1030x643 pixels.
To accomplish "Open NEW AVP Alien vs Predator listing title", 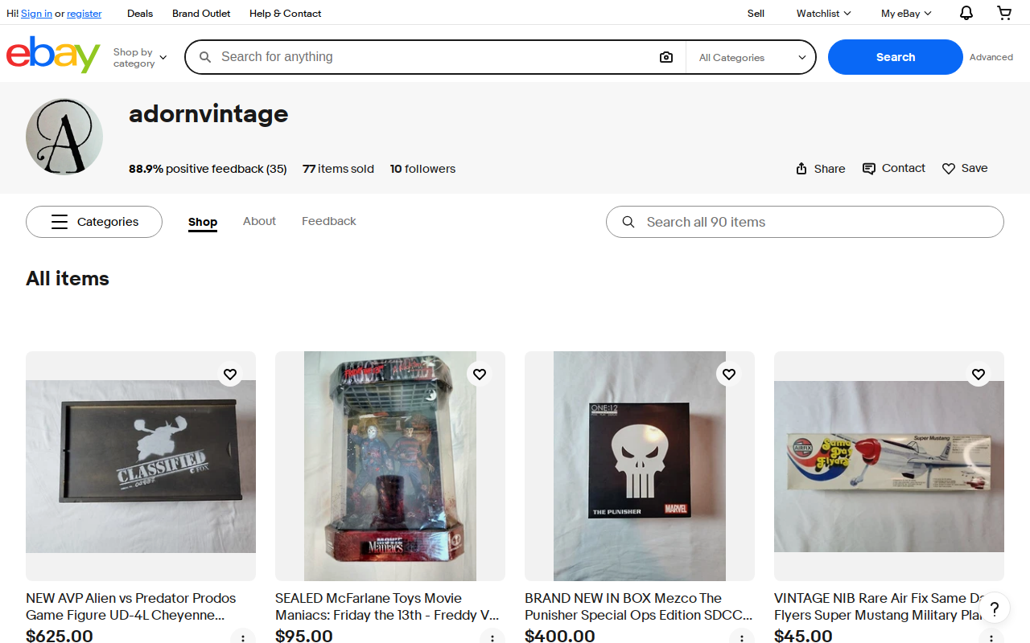I will click(x=131, y=607).
